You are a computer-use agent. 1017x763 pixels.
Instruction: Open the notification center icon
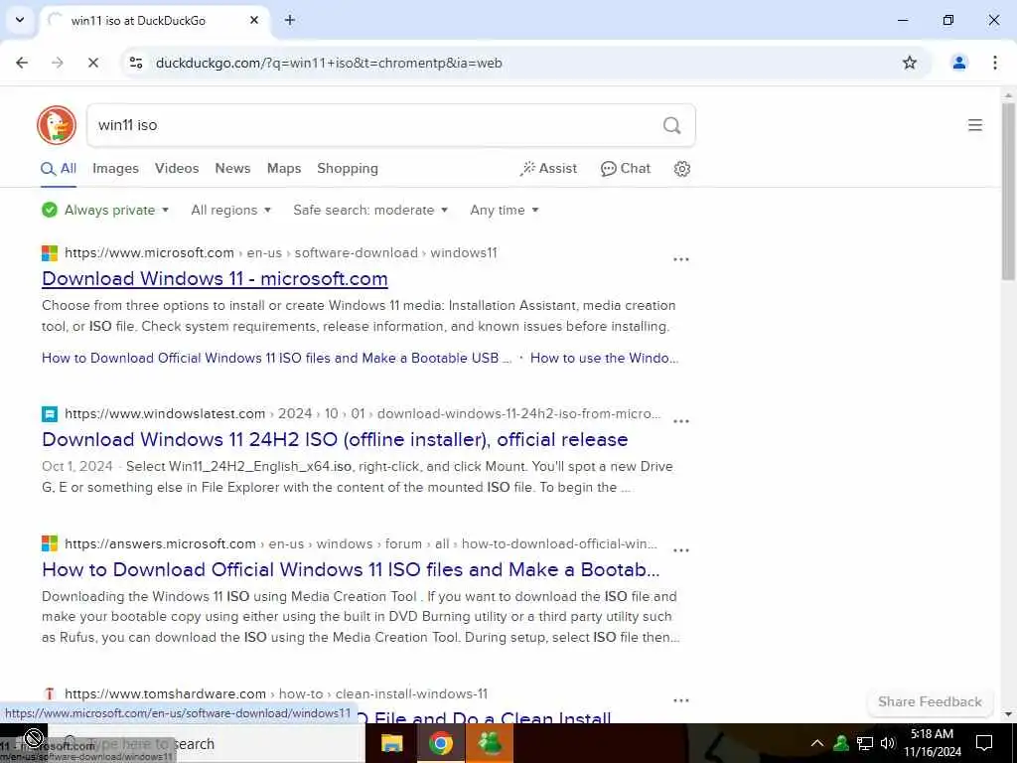[x=984, y=743]
